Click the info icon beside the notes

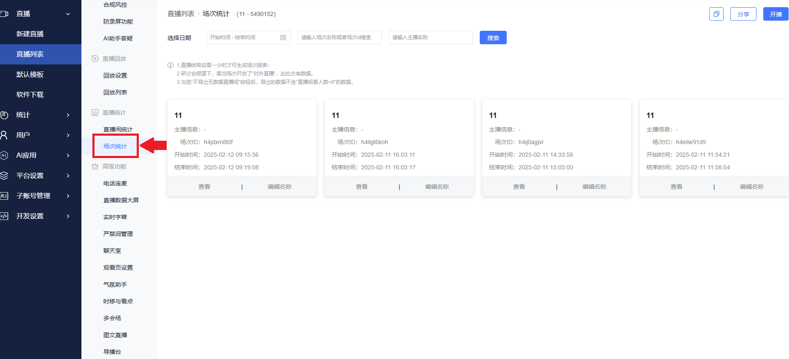click(x=170, y=65)
